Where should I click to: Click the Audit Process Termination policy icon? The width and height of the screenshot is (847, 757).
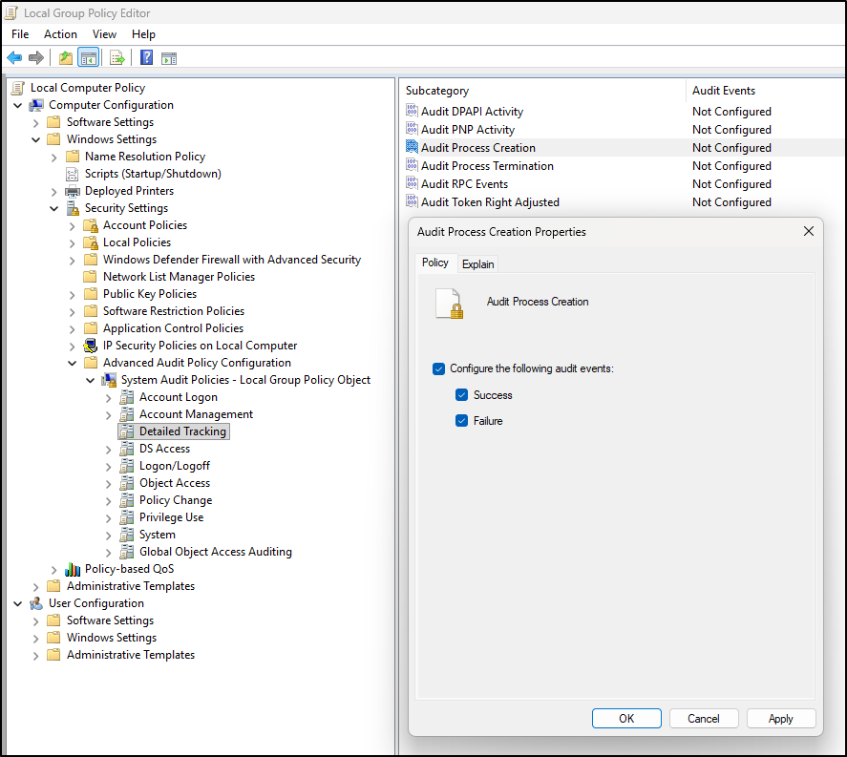(412, 165)
